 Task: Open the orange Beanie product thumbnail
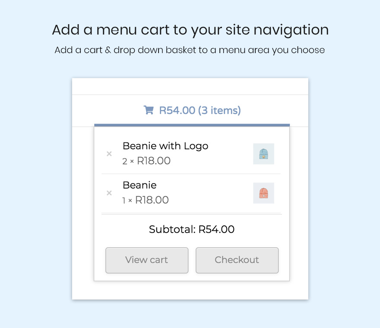(x=263, y=193)
